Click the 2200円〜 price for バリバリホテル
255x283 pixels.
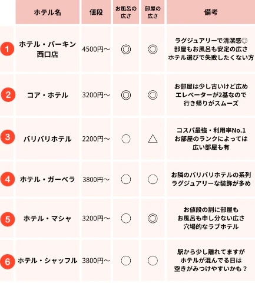(x=96, y=139)
